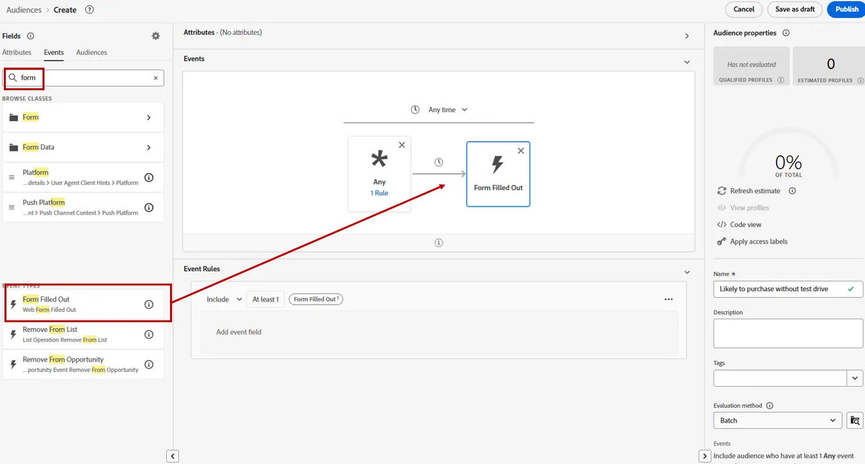Click the At least 1 button
Viewport: 865px width, 464px height.
(265, 300)
